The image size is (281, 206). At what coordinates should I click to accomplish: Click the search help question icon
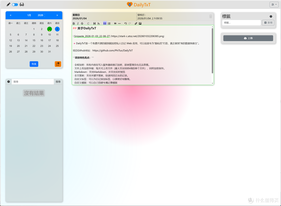click(9, 82)
